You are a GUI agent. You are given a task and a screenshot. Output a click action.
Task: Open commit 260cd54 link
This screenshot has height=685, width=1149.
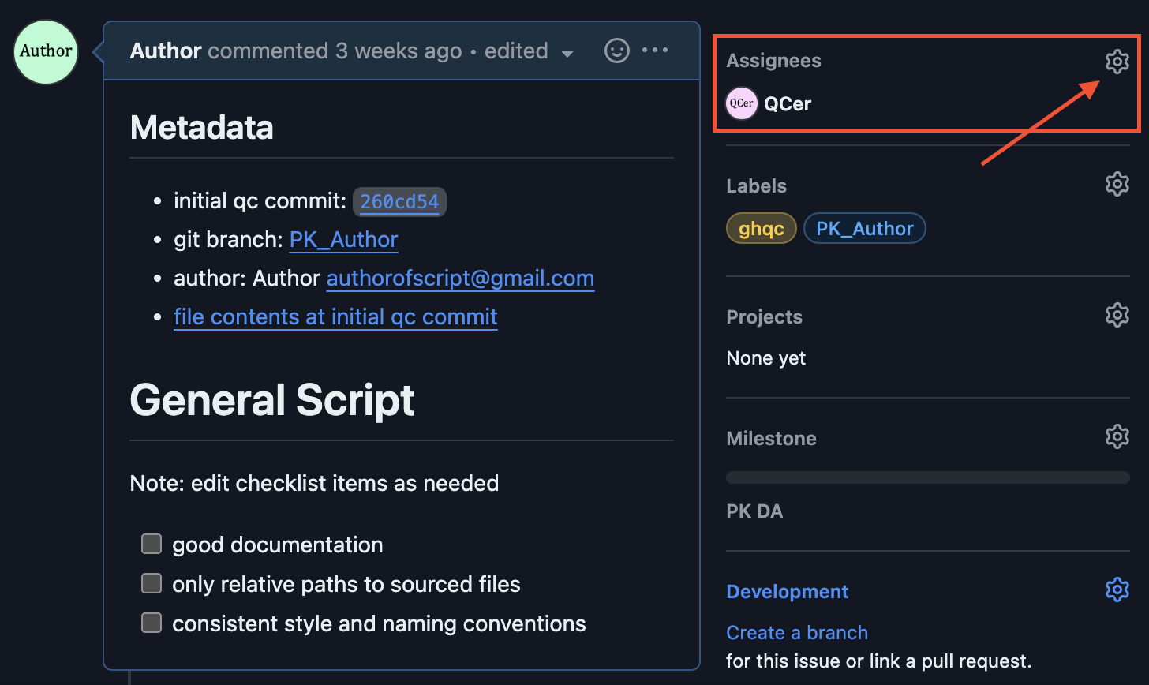coord(399,202)
